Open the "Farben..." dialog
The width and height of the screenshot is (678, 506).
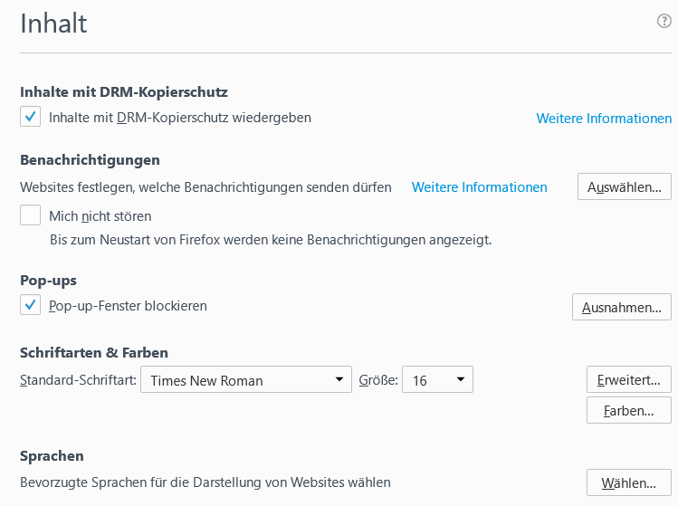[628, 410]
